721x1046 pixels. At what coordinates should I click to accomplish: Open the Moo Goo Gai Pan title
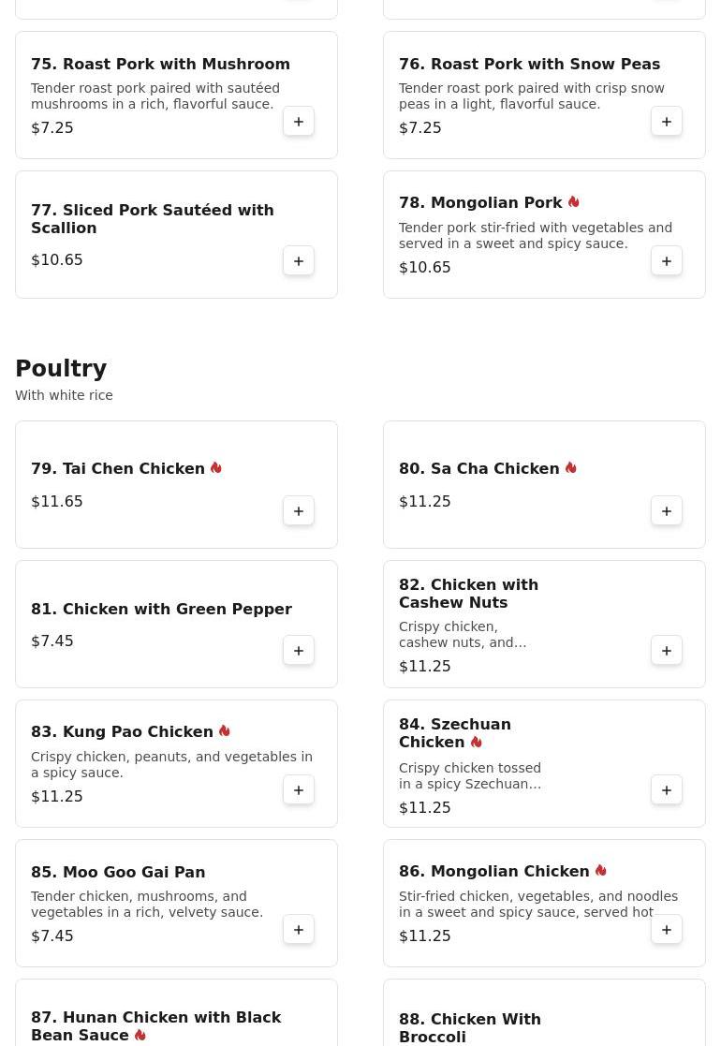(x=118, y=872)
